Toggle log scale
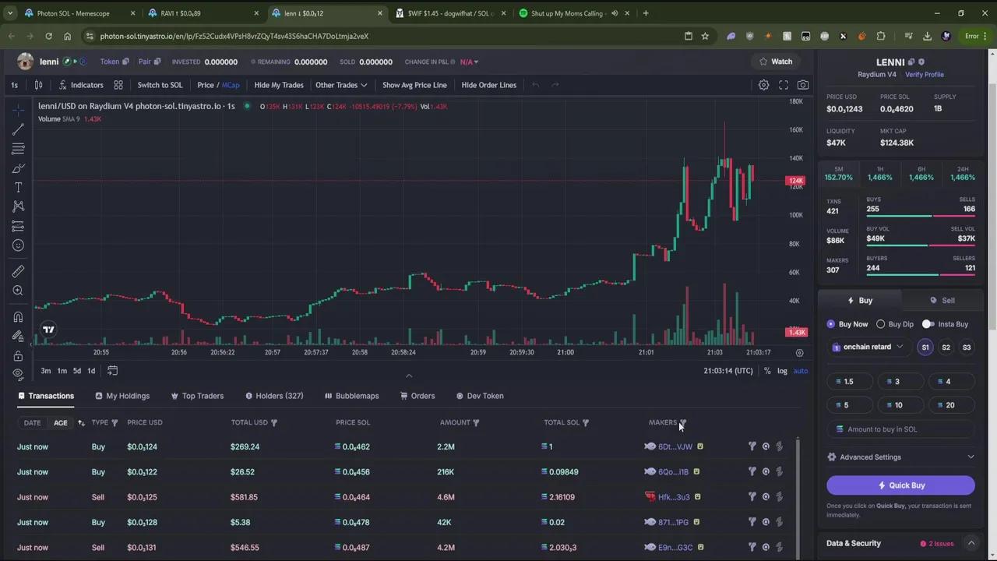This screenshot has height=561, width=997. pos(782,371)
